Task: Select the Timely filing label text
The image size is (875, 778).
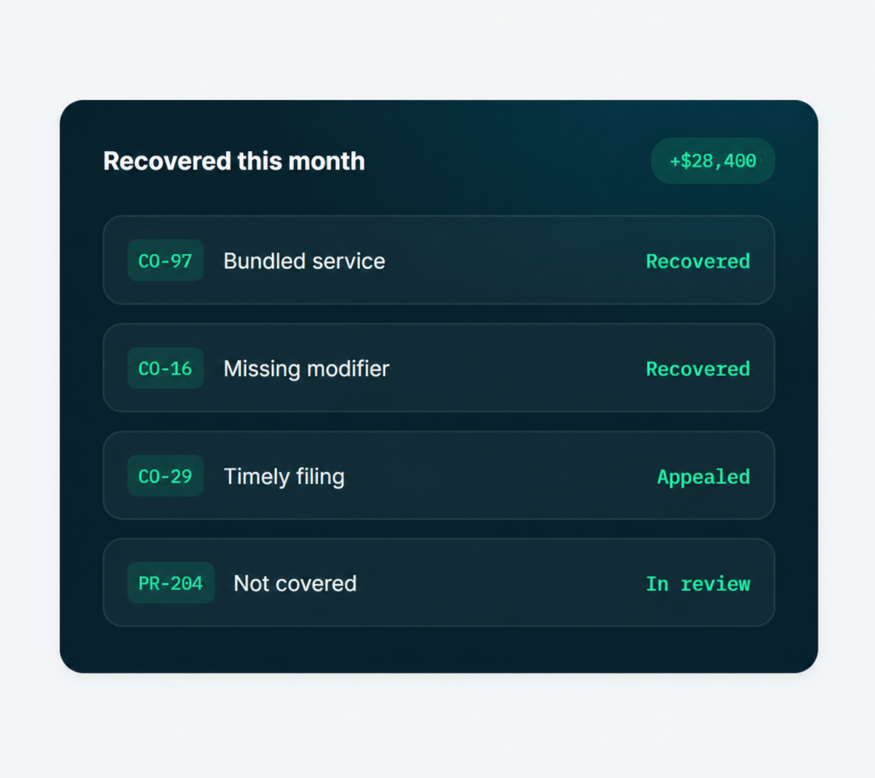Action: click(x=284, y=476)
